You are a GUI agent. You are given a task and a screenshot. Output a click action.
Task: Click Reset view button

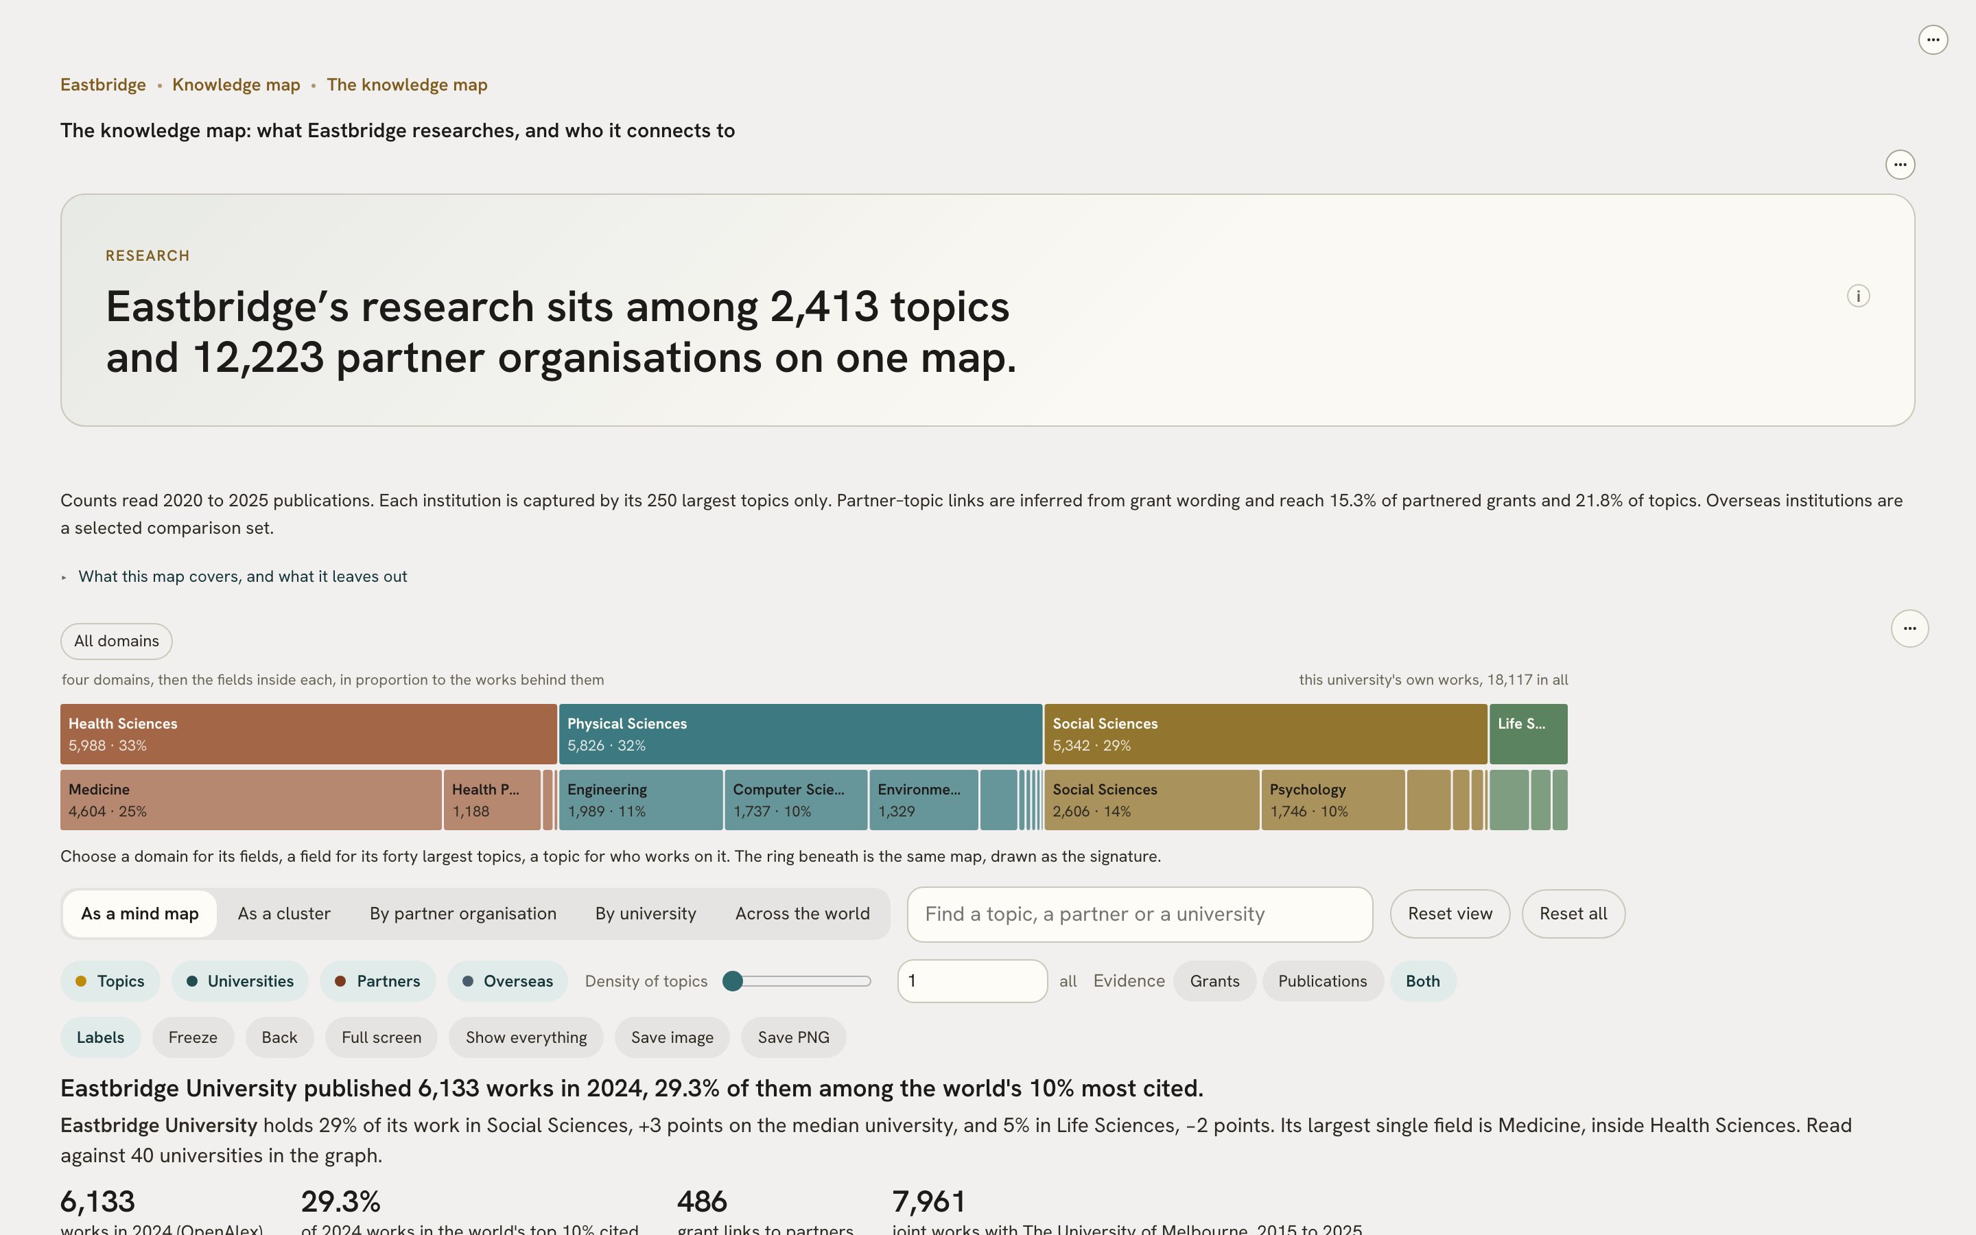[x=1450, y=914]
